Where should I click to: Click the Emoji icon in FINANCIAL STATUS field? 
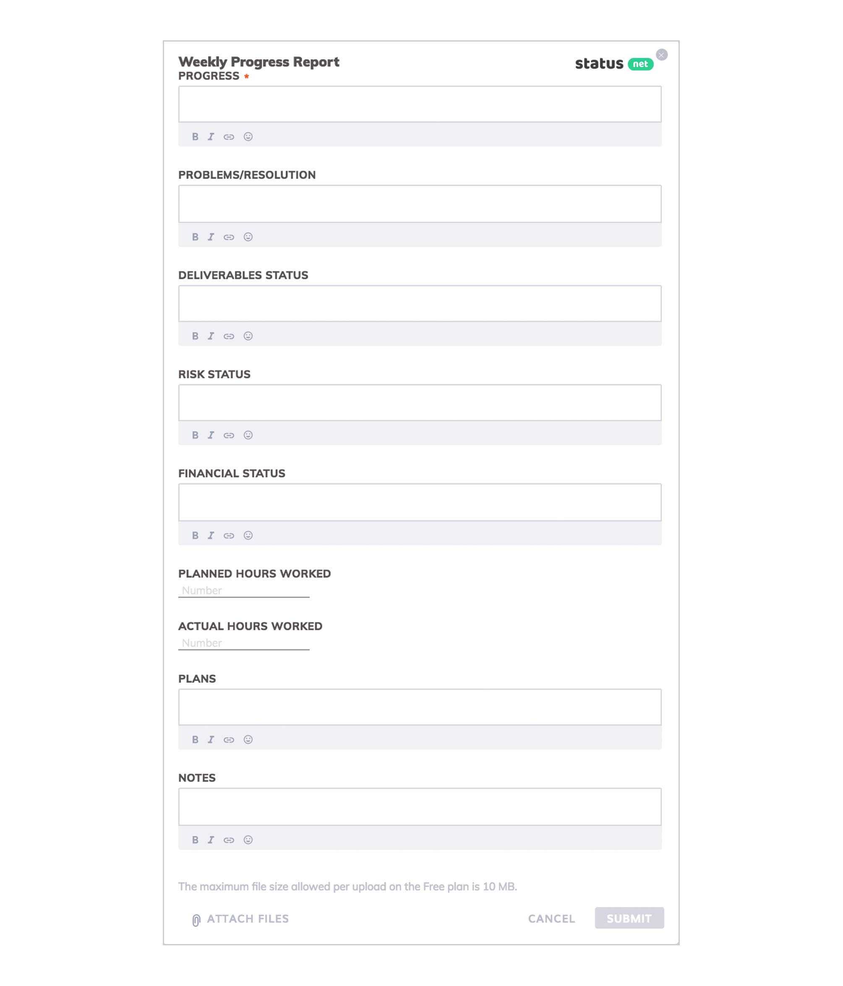[248, 535]
